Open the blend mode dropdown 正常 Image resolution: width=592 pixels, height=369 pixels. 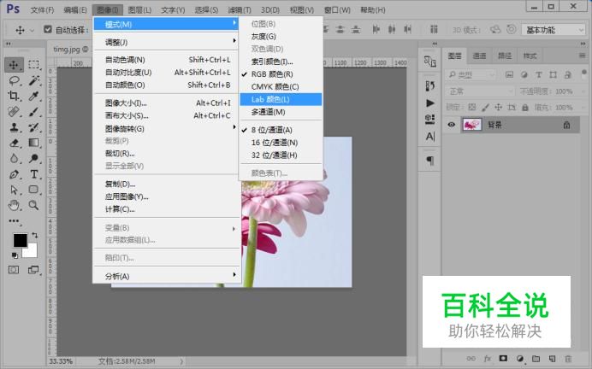click(x=480, y=91)
